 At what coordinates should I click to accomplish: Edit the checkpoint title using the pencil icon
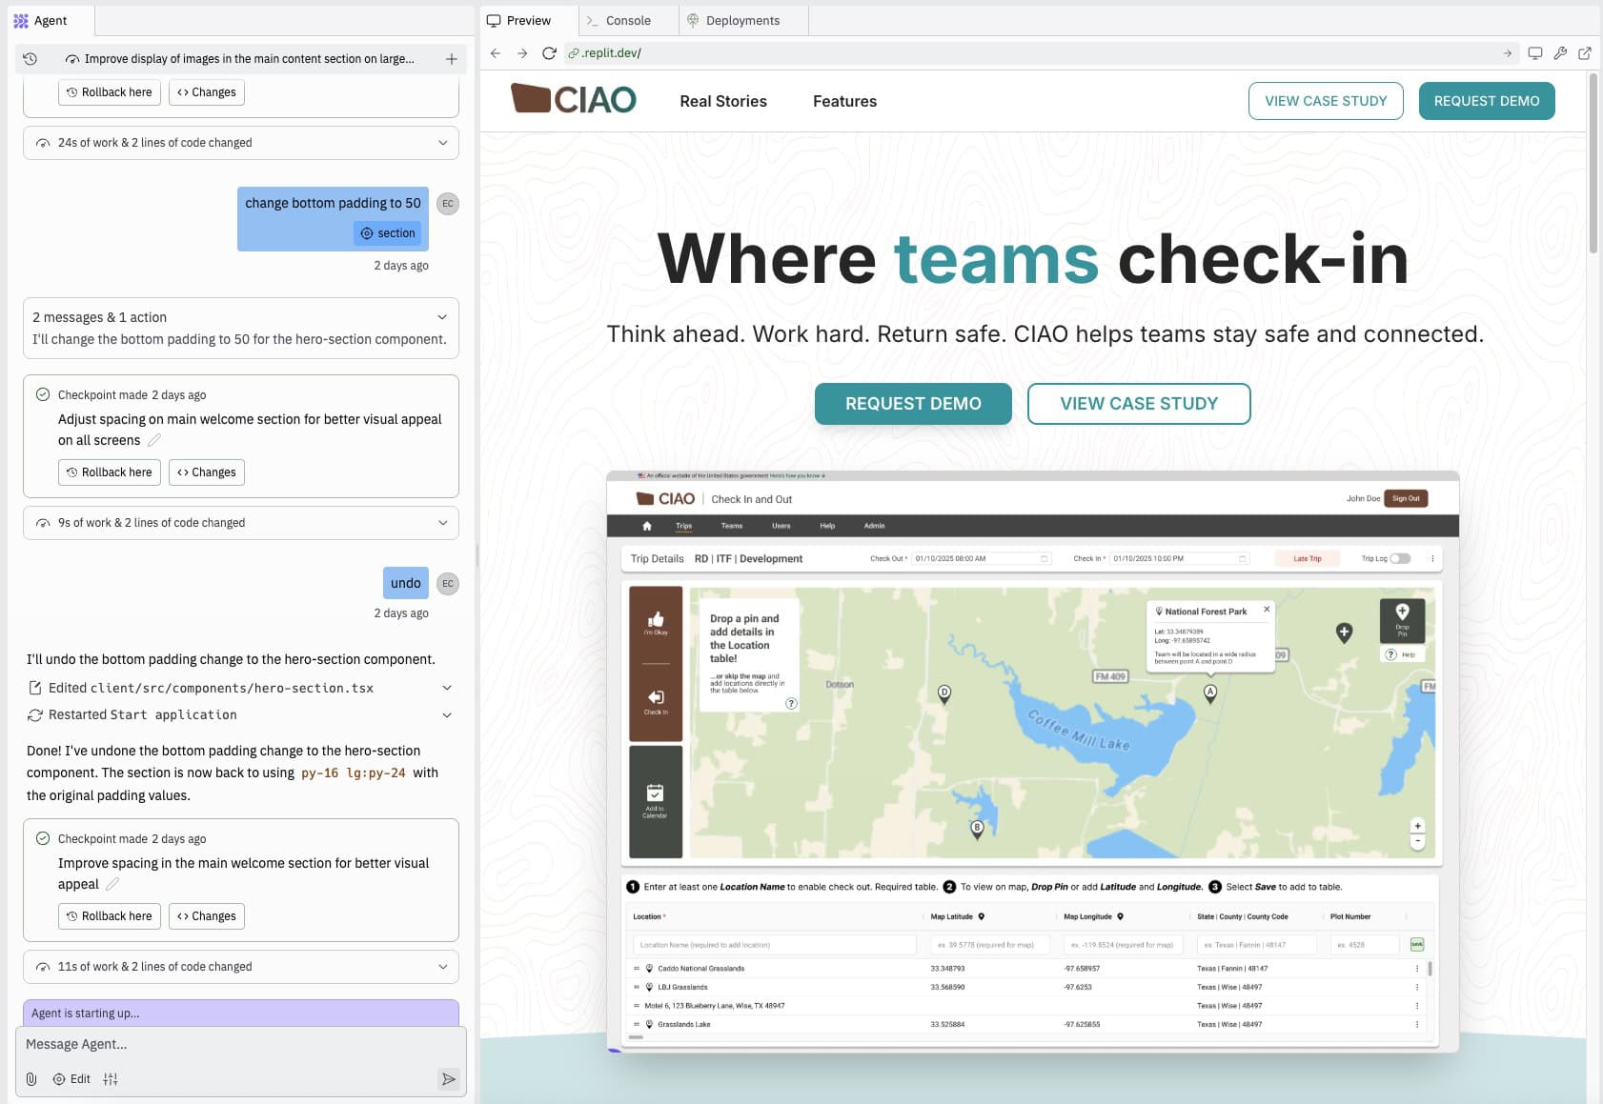113,884
